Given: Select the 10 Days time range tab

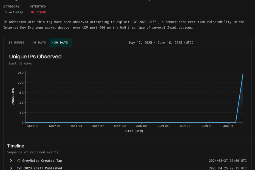Looking at the screenshot, I should tap(39, 43).
